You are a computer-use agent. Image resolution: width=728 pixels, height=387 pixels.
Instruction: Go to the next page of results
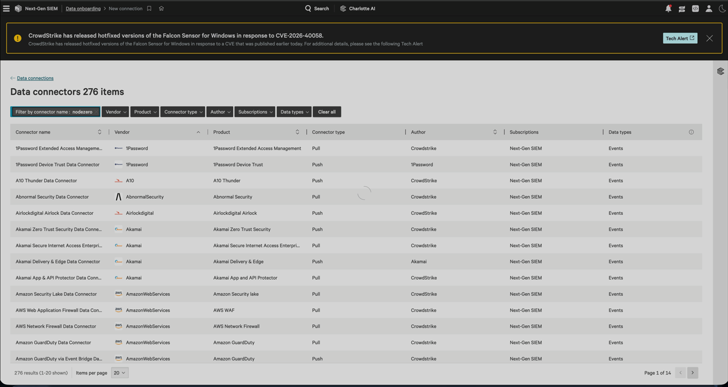coord(693,373)
